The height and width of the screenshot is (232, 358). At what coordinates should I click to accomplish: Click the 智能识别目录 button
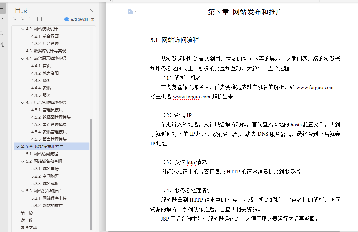tap(79, 20)
